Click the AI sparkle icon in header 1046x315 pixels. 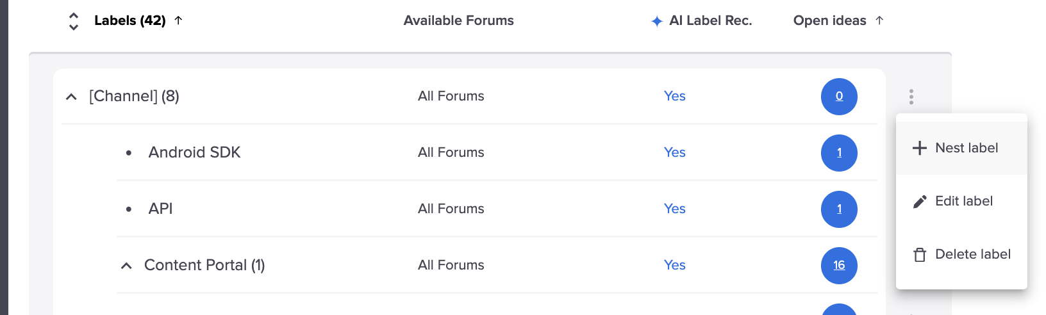657,21
